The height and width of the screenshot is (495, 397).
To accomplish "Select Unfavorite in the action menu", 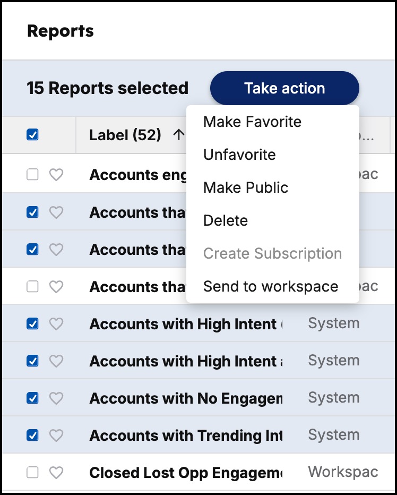I will click(x=239, y=155).
